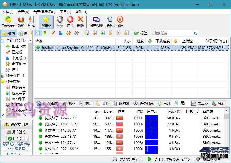The width and height of the screenshot is (231, 163).
Task: Delete the task with 删除 icon
Action: 81,22
